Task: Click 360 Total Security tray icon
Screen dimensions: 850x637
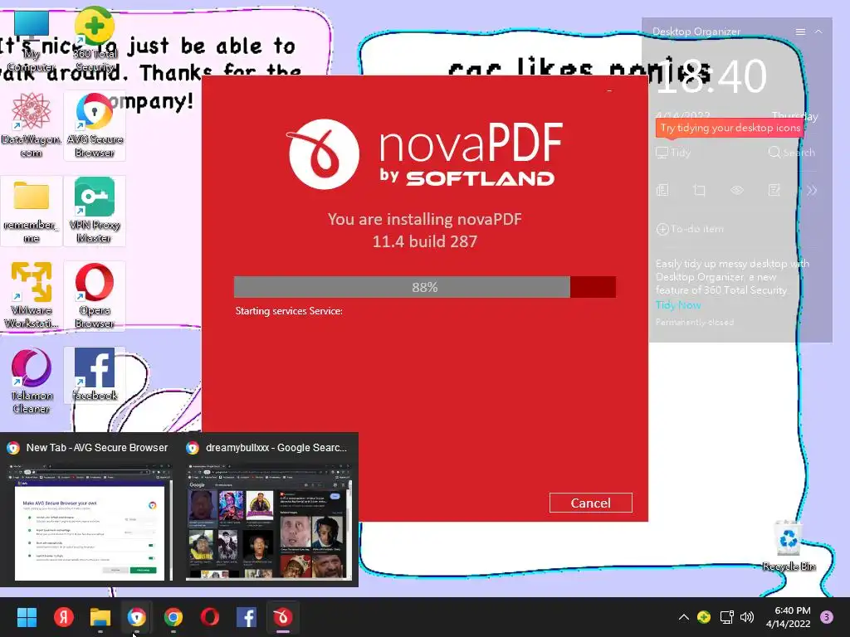Action: (x=704, y=617)
